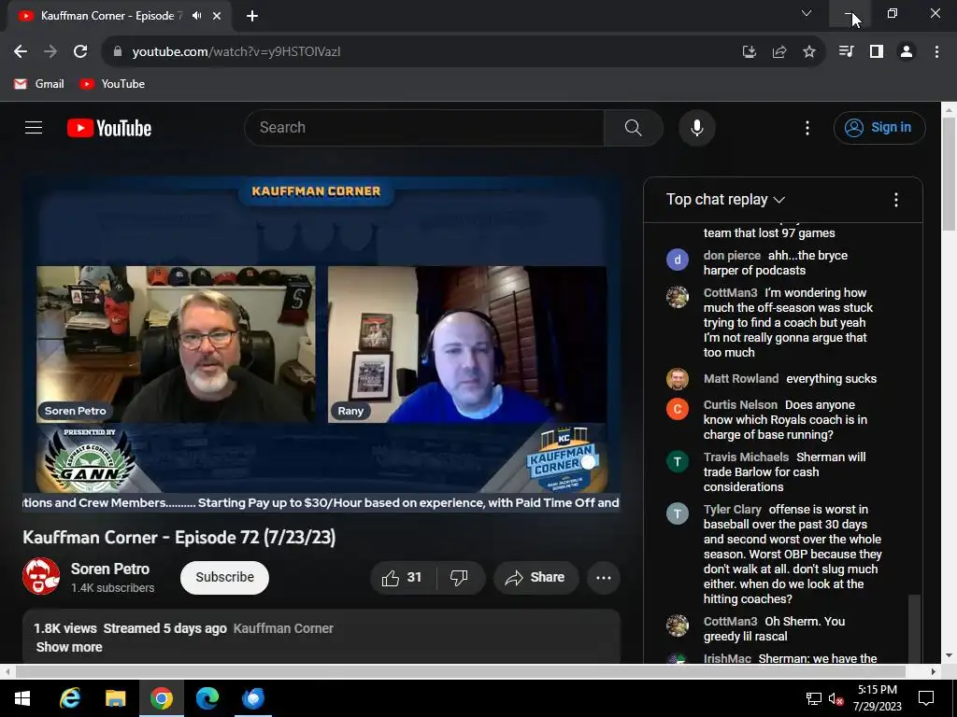View site information lock icon
This screenshot has width=957, height=717.
pyautogui.click(x=118, y=52)
